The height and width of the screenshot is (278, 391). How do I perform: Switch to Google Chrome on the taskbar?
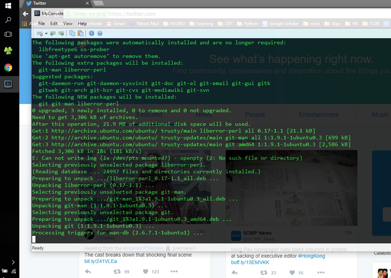pyautogui.click(x=8, y=68)
